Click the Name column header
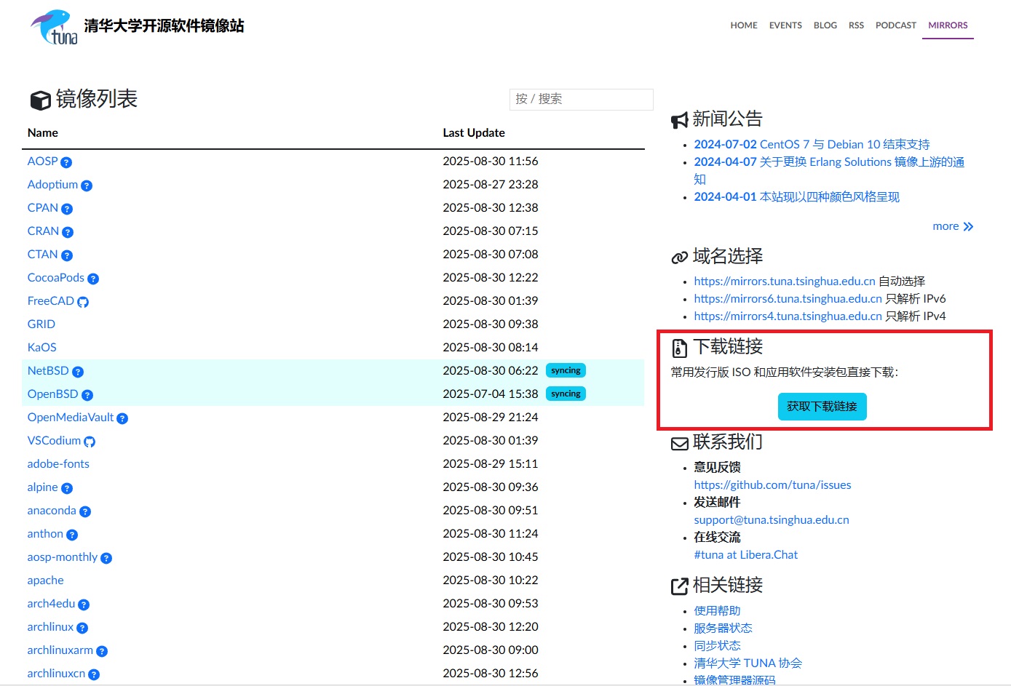The width and height of the screenshot is (1011, 686). tap(43, 133)
